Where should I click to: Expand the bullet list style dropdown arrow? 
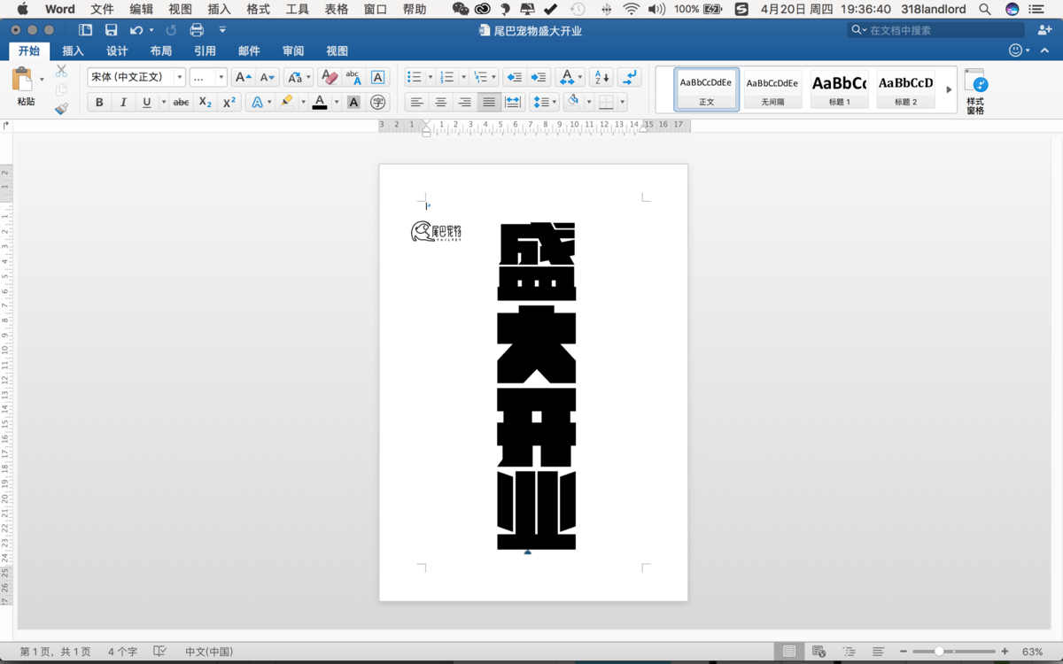(430, 78)
